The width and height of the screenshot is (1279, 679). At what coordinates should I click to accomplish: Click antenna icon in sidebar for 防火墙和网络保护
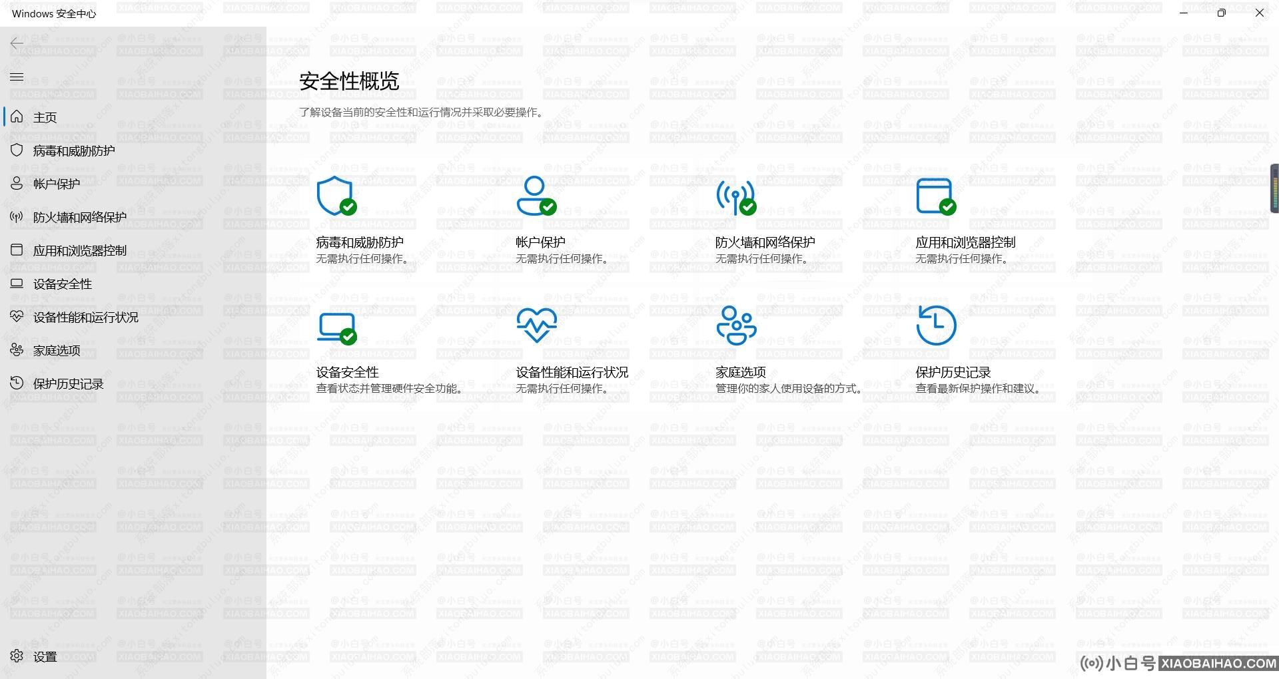point(17,216)
